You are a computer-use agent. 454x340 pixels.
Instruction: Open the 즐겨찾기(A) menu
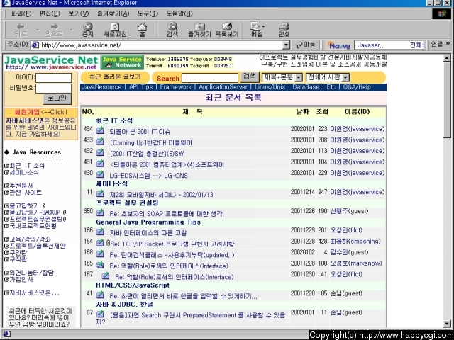113,13
